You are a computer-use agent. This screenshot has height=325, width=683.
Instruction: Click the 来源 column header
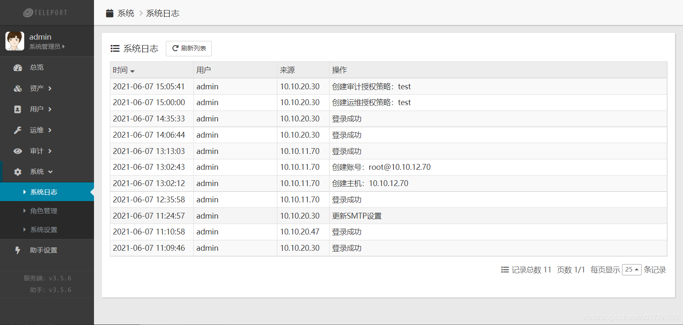(303, 70)
